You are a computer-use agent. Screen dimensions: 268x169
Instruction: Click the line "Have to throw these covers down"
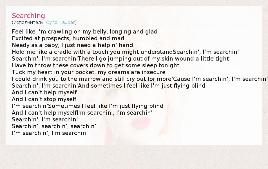pyautogui.click(x=95, y=65)
